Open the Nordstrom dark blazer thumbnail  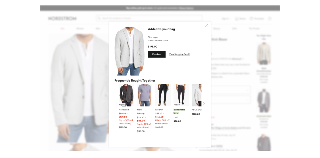[x=126, y=95]
